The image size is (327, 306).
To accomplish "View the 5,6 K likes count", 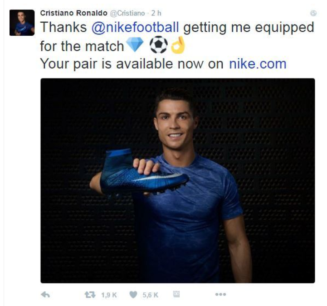I will [150, 295].
